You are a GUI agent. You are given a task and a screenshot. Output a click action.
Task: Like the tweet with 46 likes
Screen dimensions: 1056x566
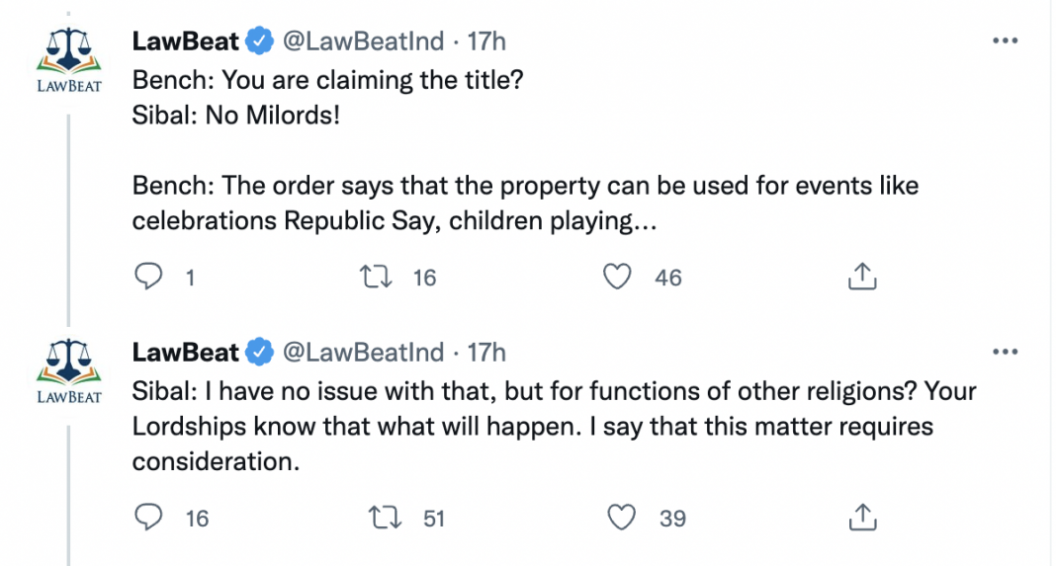point(617,277)
